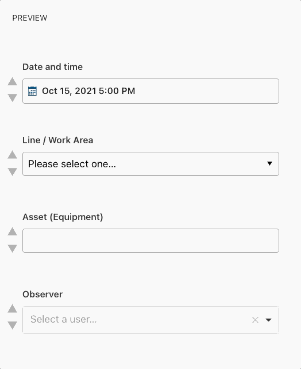
Task: Move the Date and time field down
Action: tap(12, 97)
